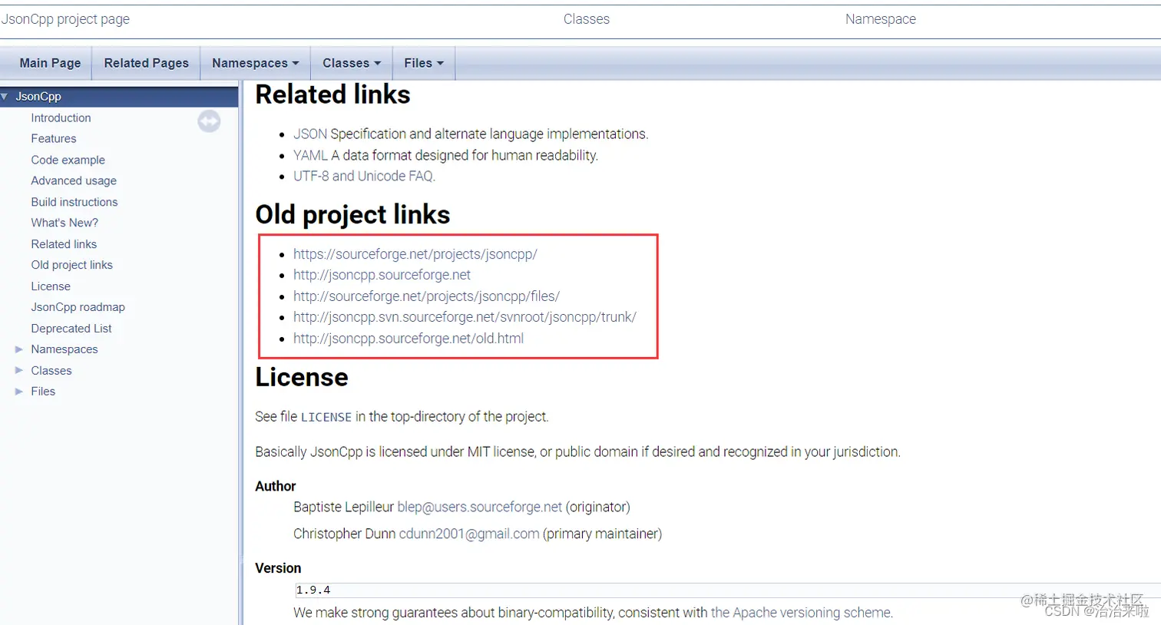The width and height of the screenshot is (1161, 625).
Task: Go to the Main Page tab
Action: (x=50, y=63)
